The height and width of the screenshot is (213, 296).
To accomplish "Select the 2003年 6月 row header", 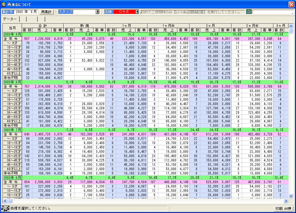I will [x=12, y=178].
